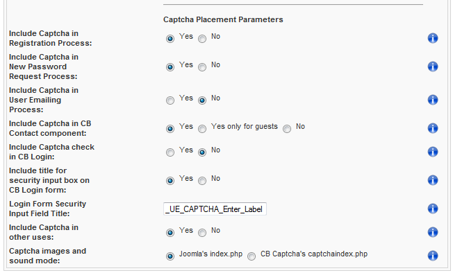The height and width of the screenshot is (273, 453).
Task: Click the Login Form Security Input Field Title box
Action: pyautogui.click(x=215, y=209)
